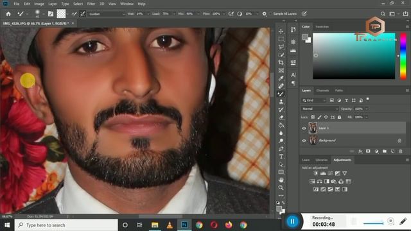Expand the Opacity value arrow
This screenshot has width=411, height=231.
coord(367,108)
